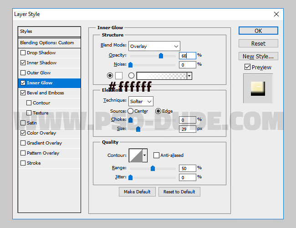Enable the Anti-aliased checkbox
This screenshot has height=228, width=296.
pos(156,155)
